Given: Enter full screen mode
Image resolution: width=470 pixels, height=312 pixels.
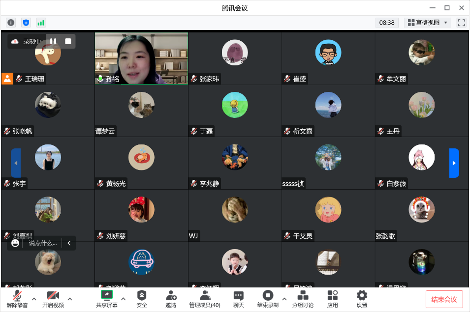Looking at the screenshot, I should (461, 23).
